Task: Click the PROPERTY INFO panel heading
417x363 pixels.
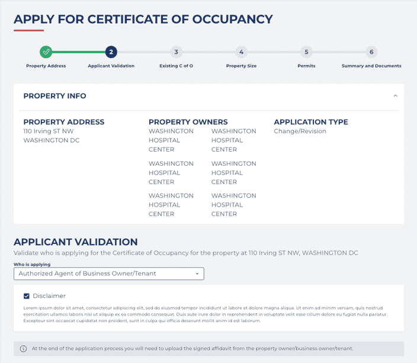Action: 54,96
